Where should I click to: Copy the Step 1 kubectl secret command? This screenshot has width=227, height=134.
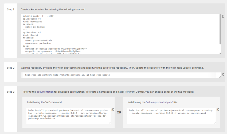(223, 16)
